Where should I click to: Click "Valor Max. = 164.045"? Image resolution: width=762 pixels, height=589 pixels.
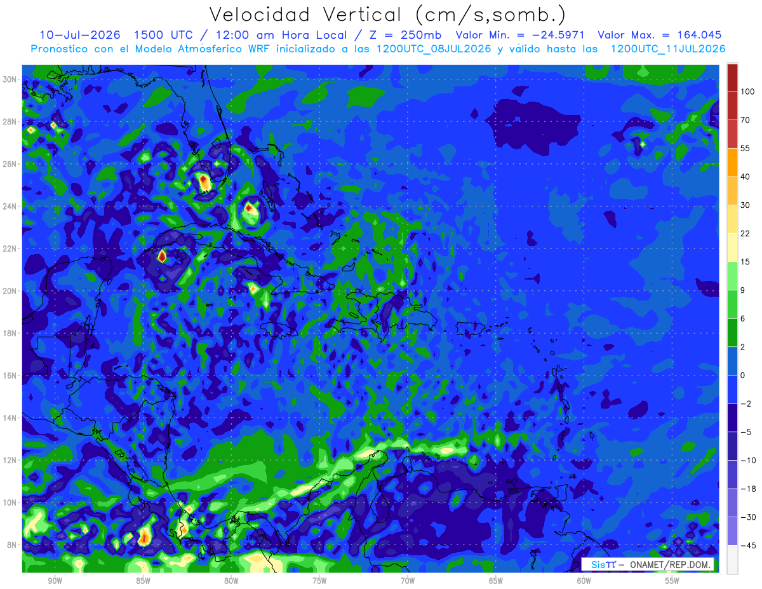[x=659, y=35]
